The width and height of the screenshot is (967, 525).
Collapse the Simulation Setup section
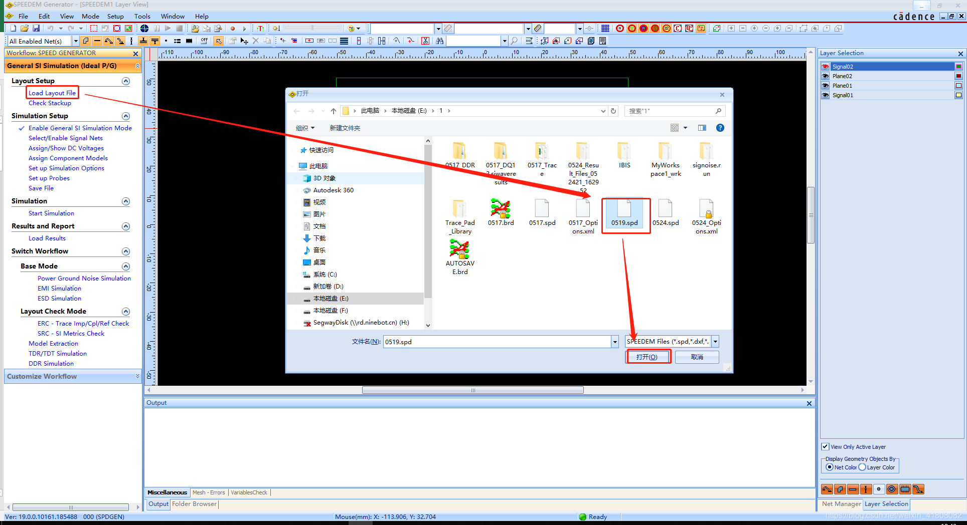coord(126,116)
